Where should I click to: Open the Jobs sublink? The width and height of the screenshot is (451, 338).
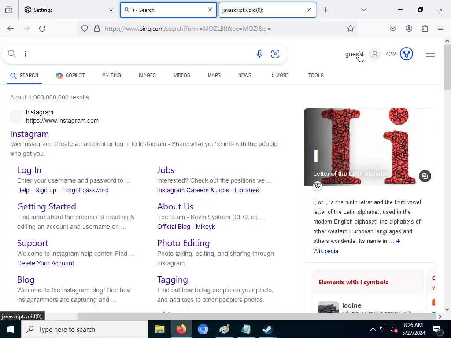[166, 170]
